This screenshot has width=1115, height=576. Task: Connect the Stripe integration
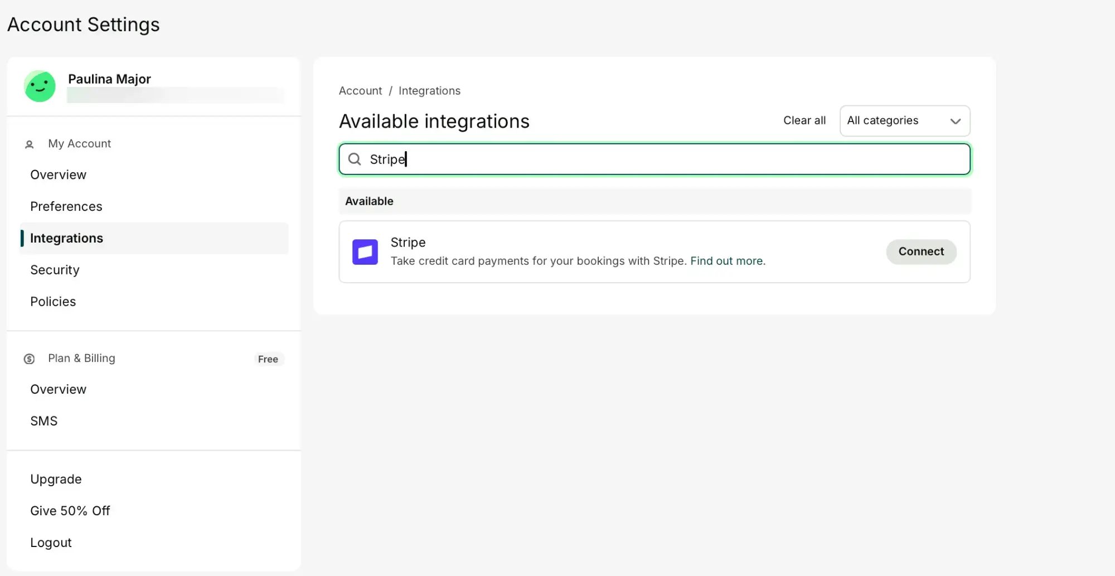tap(921, 251)
